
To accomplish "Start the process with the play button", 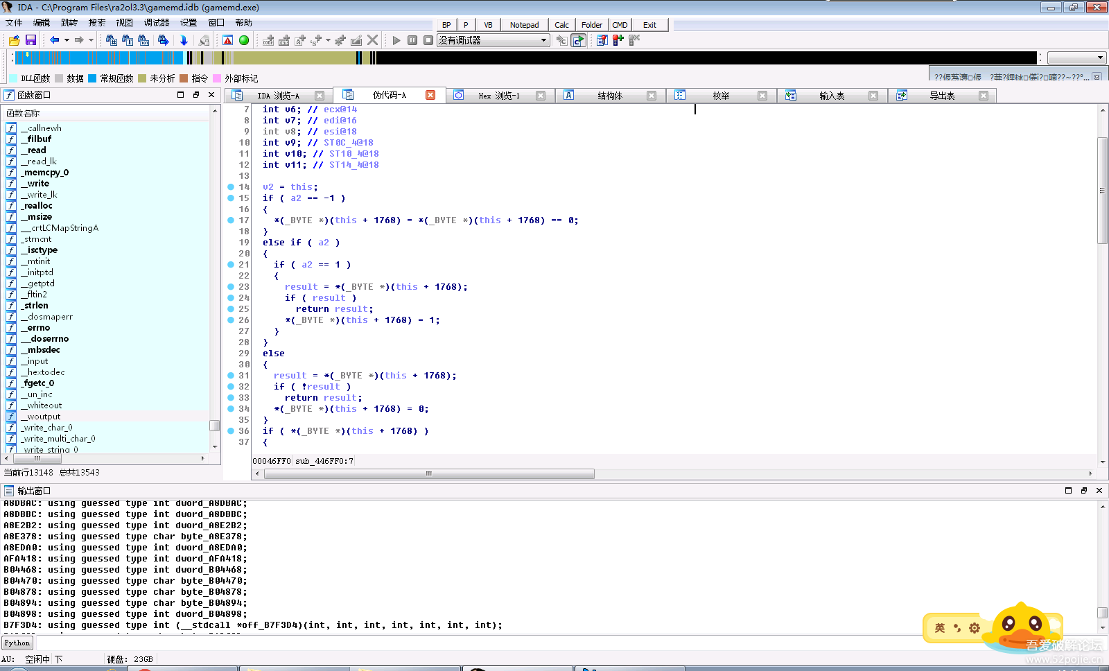I will tap(396, 40).
